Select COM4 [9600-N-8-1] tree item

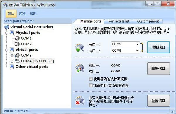point(37,61)
